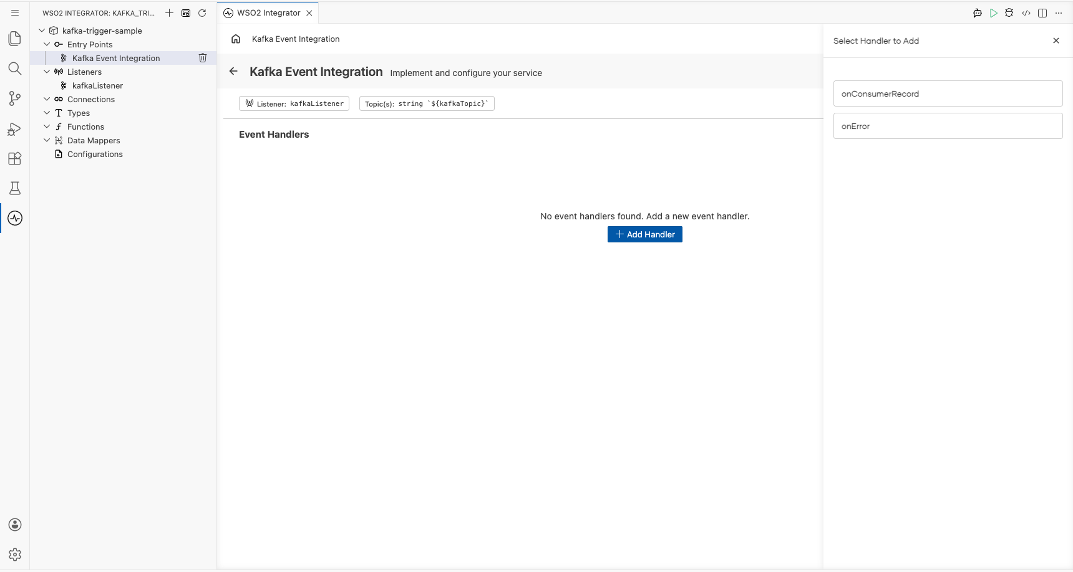Open the more actions ellipsis
The image size is (1073, 572).
click(x=1059, y=12)
